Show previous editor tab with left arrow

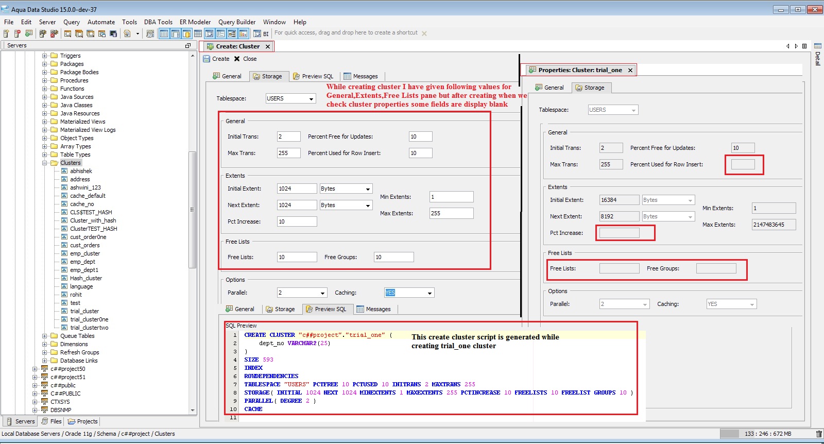[788, 46]
